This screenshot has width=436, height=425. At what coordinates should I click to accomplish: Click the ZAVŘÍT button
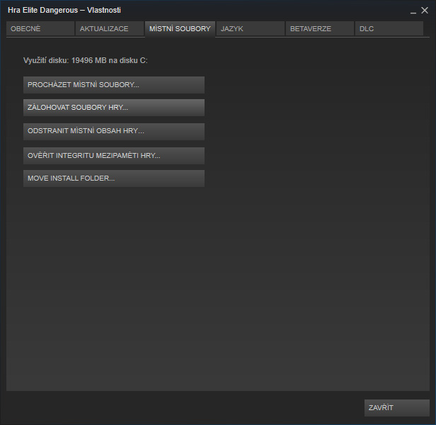point(397,408)
